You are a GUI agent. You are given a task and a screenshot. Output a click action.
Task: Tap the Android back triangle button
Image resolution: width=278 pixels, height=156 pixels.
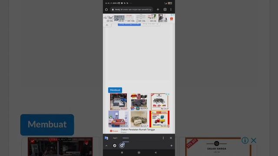(x=156, y=153)
